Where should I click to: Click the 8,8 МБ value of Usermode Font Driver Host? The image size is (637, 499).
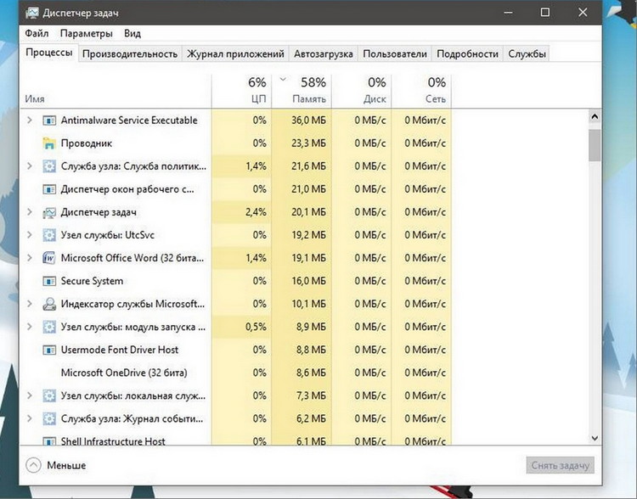[311, 350]
